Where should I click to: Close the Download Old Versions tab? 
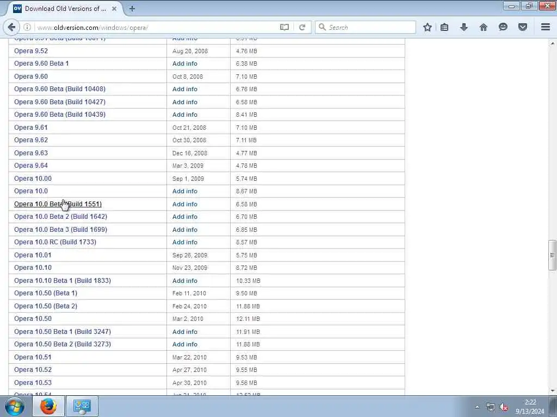114,9
